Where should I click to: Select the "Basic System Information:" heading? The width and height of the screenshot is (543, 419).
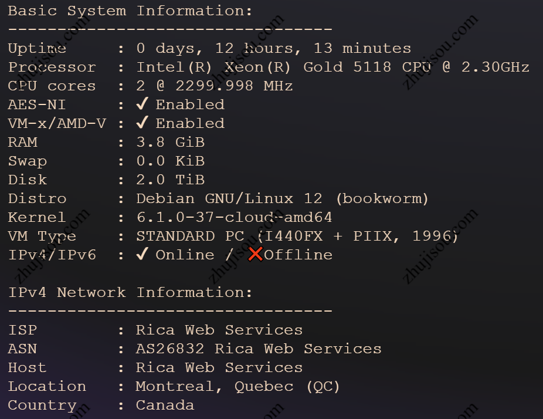click(130, 11)
